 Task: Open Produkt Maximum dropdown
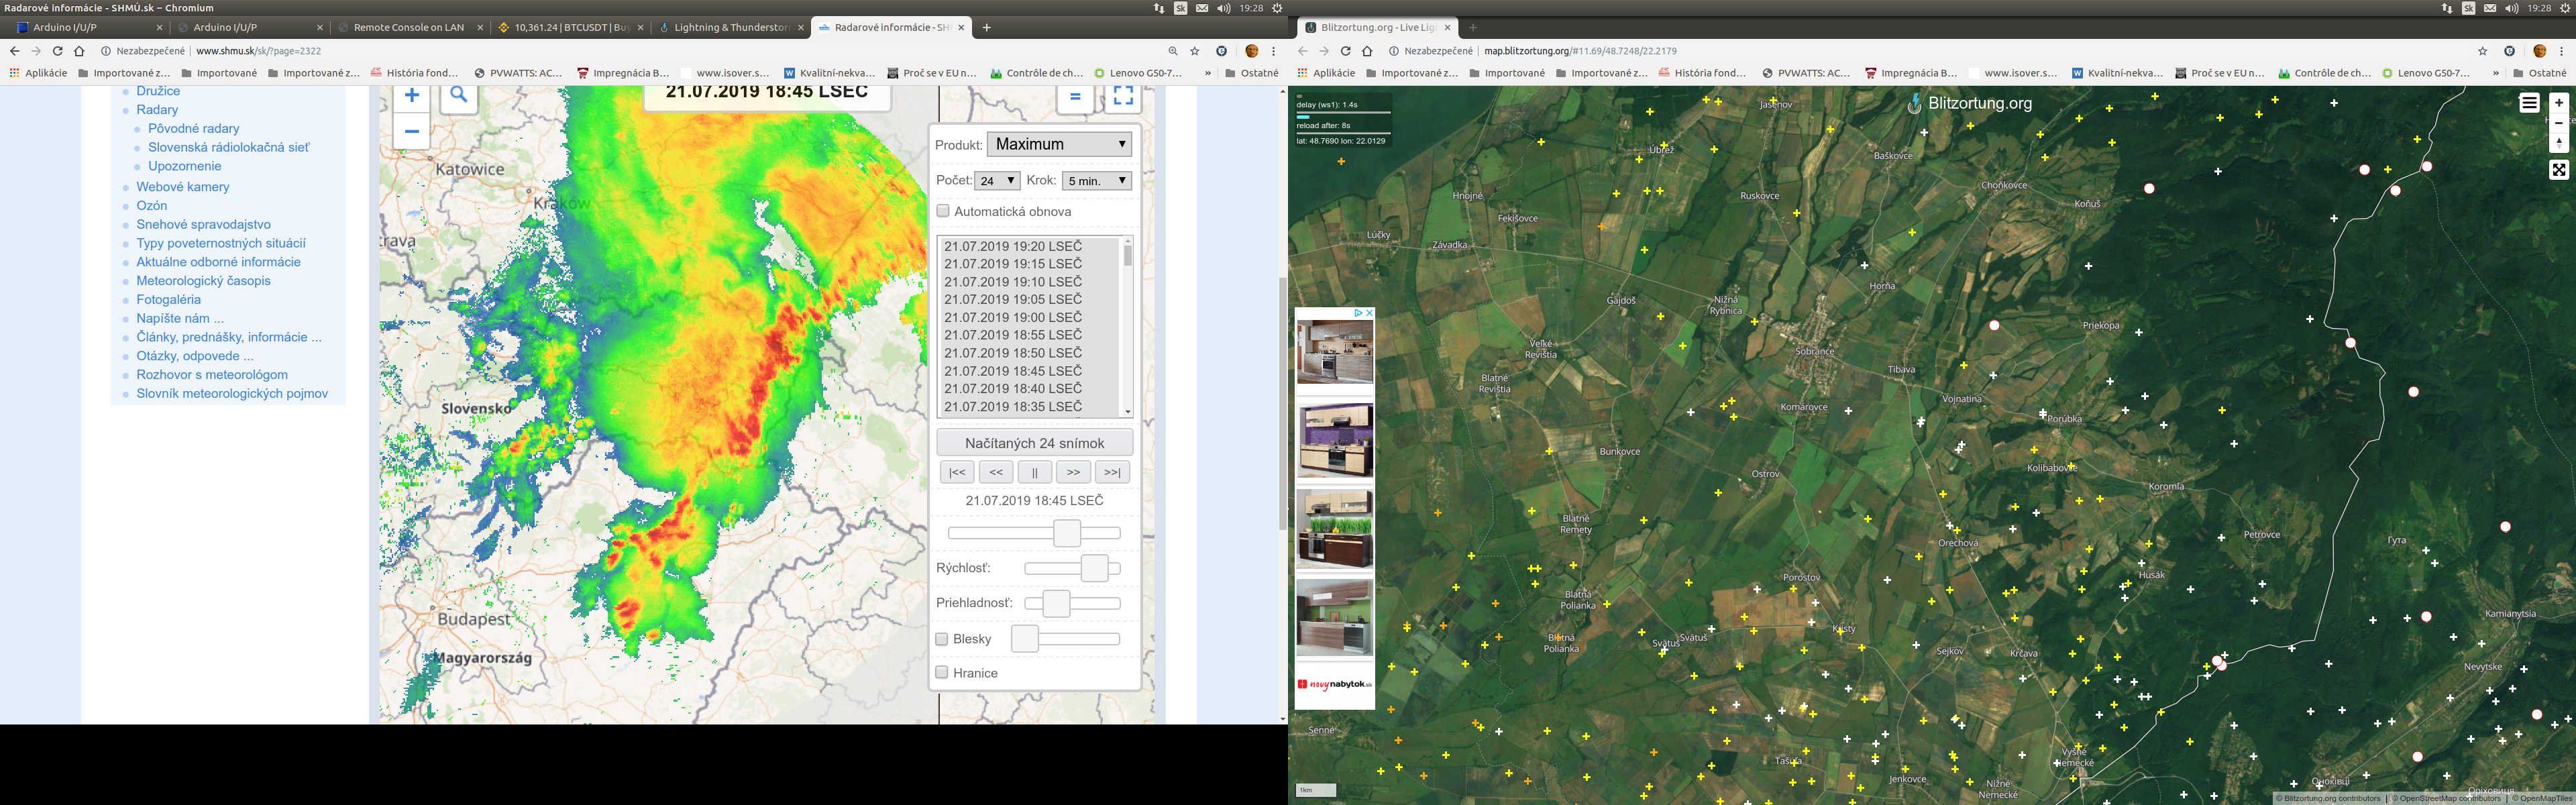pos(1060,144)
